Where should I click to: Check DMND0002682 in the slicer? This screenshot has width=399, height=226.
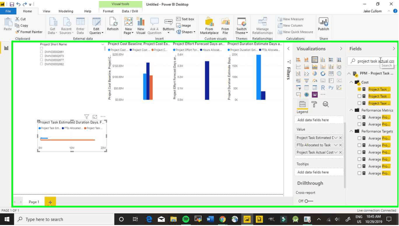pyautogui.click(x=41, y=64)
